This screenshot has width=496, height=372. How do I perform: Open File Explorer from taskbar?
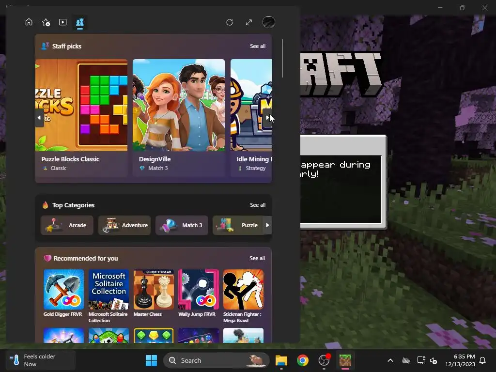(x=281, y=360)
